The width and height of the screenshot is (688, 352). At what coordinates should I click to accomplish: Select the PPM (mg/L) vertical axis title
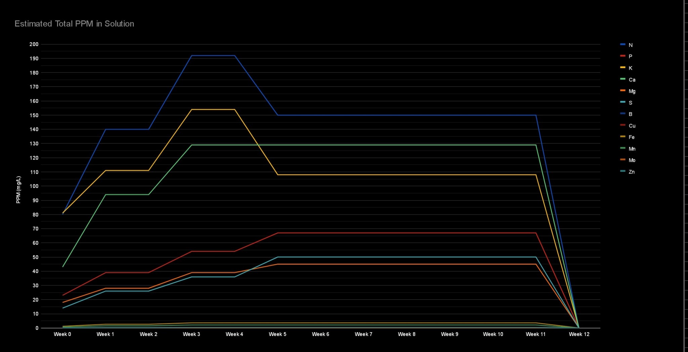(x=18, y=190)
